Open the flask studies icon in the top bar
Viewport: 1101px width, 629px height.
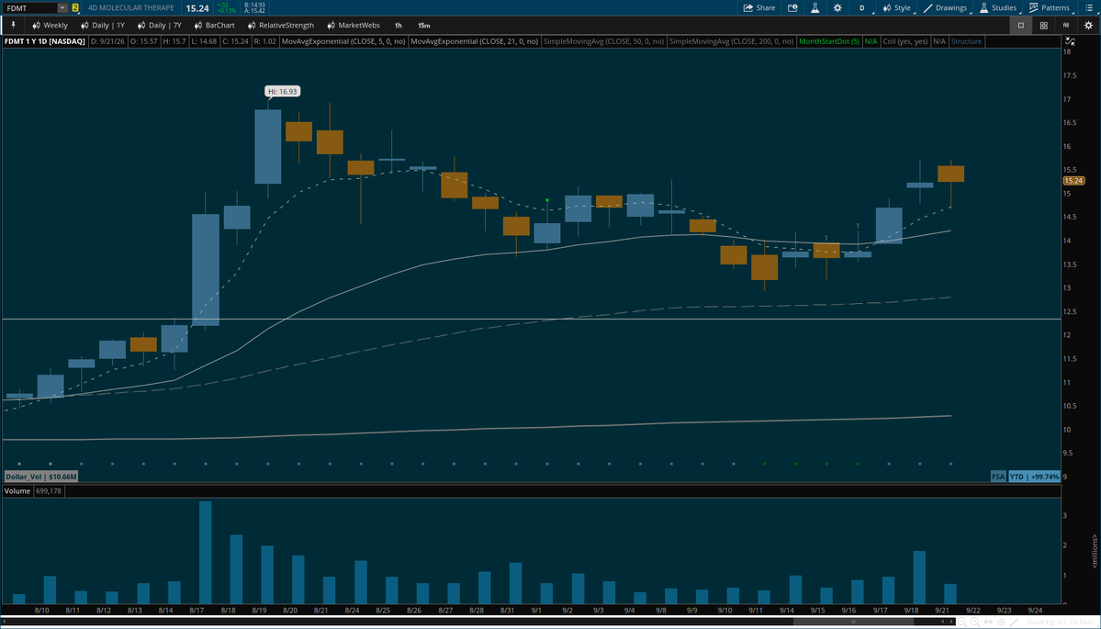815,7
